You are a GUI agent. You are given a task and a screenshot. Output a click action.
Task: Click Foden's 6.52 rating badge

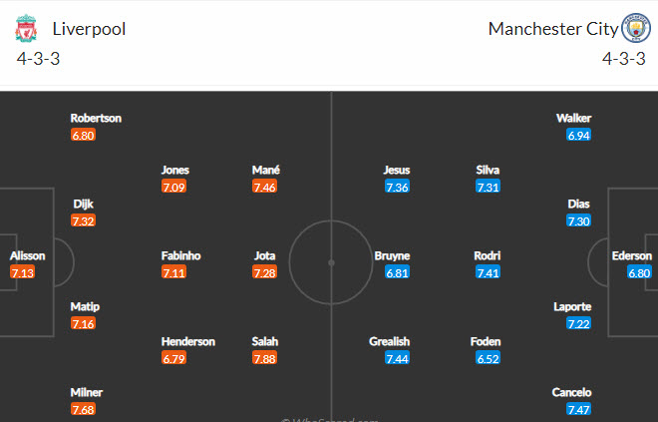tap(486, 358)
